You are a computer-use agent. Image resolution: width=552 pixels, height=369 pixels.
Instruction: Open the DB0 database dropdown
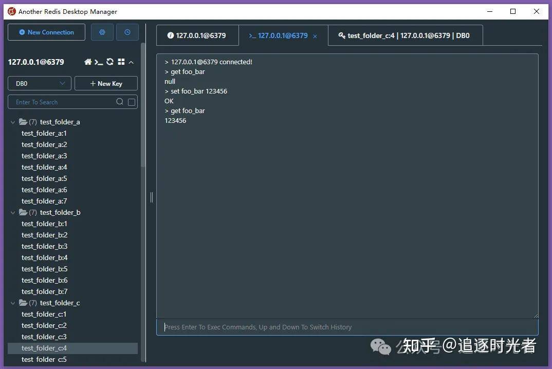(x=40, y=83)
